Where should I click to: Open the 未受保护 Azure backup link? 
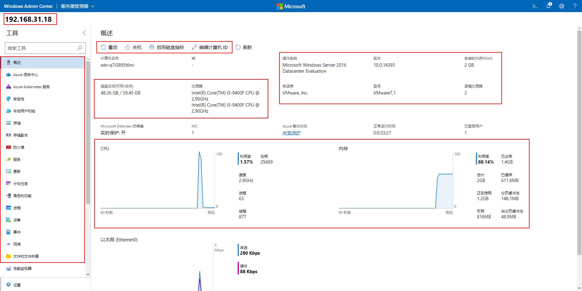click(292, 133)
